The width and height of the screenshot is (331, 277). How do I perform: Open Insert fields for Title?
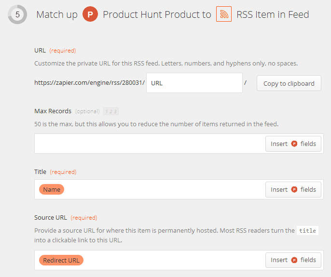coord(293,189)
